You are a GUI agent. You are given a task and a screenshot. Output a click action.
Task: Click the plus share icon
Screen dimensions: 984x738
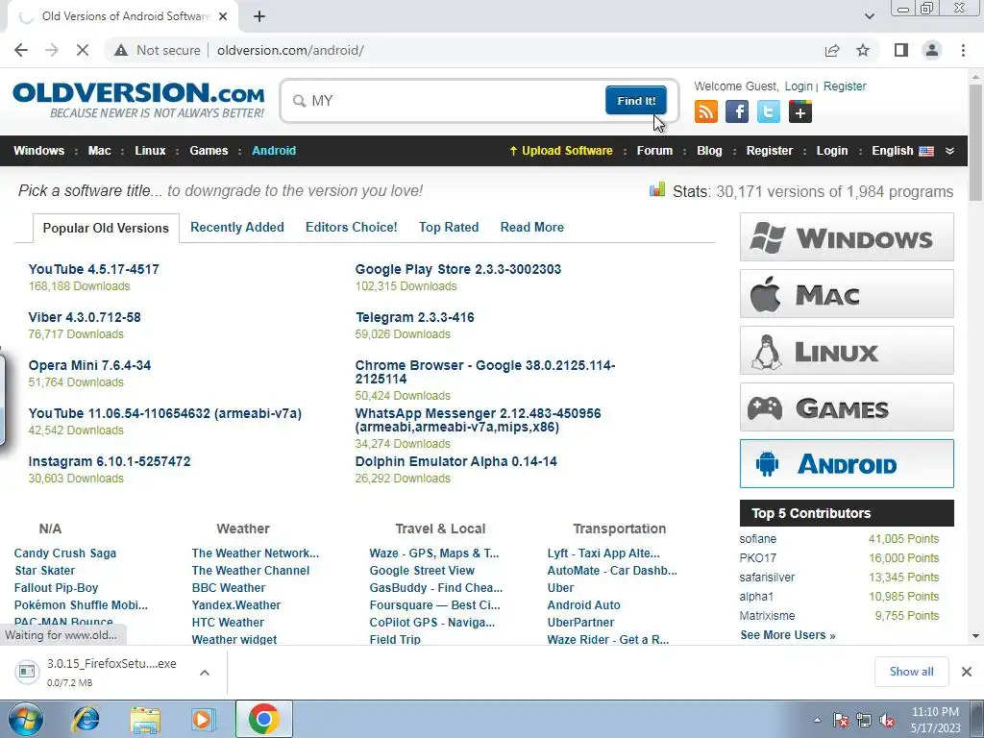pos(800,111)
